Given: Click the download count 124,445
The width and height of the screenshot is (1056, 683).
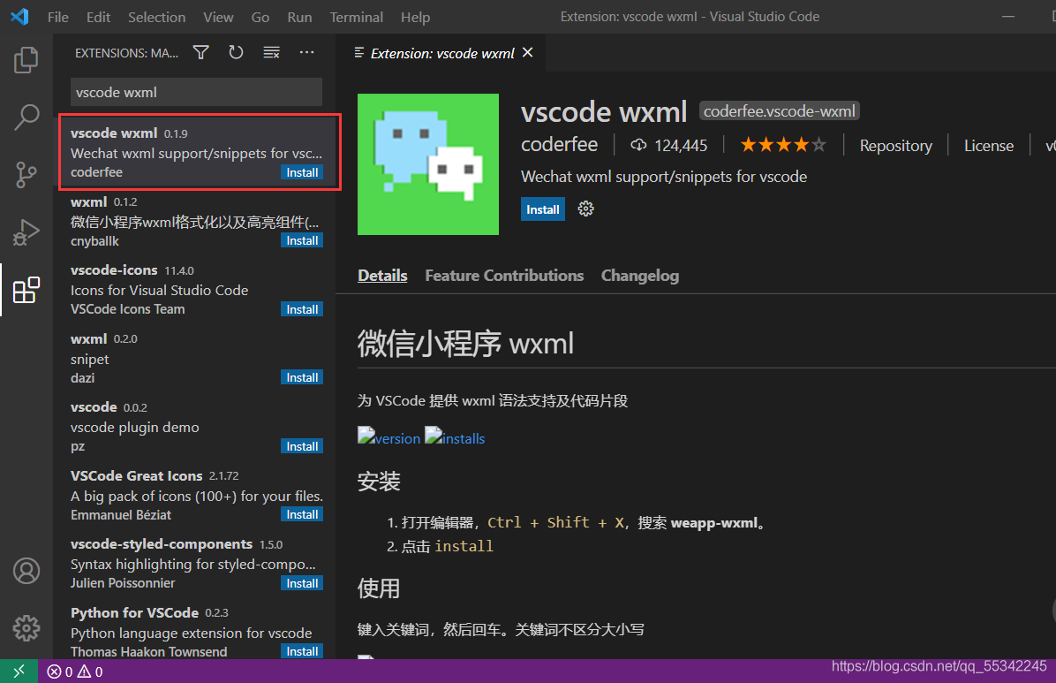Looking at the screenshot, I should [668, 146].
